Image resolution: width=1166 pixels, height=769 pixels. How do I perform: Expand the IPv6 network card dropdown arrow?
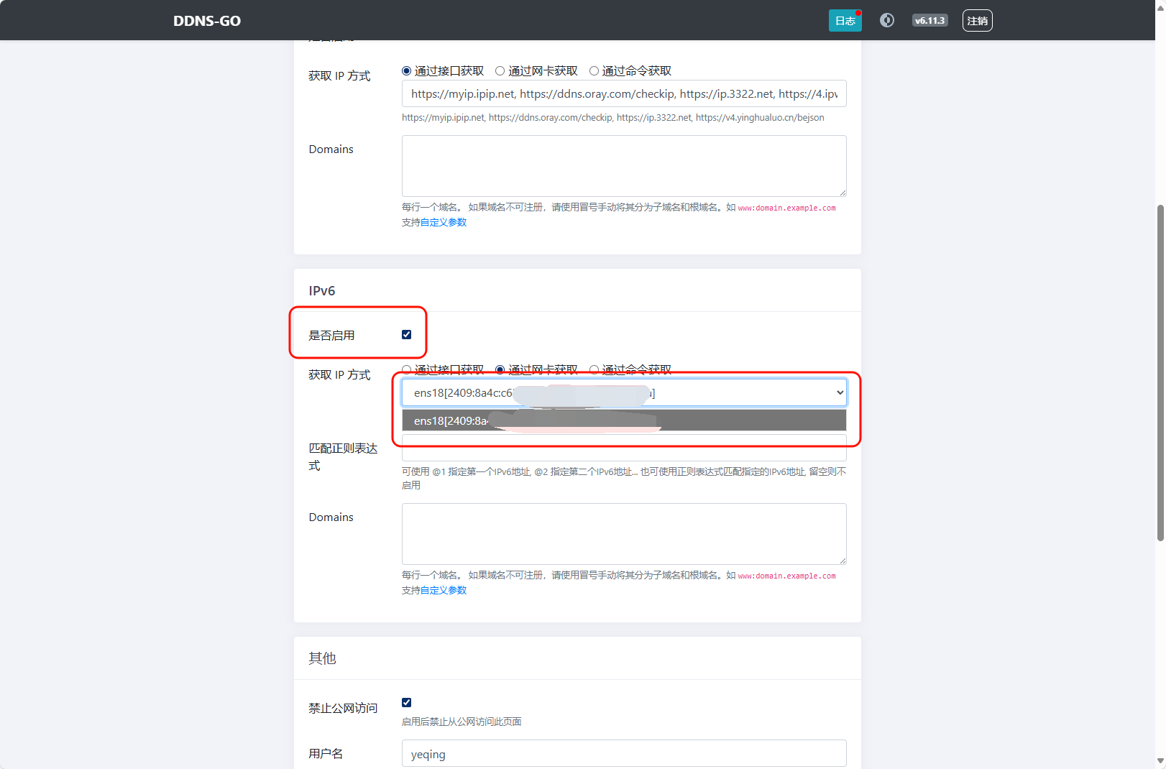point(840,393)
